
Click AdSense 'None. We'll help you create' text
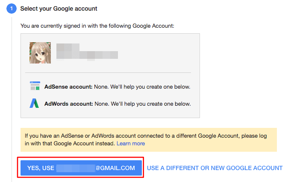[142, 87]
